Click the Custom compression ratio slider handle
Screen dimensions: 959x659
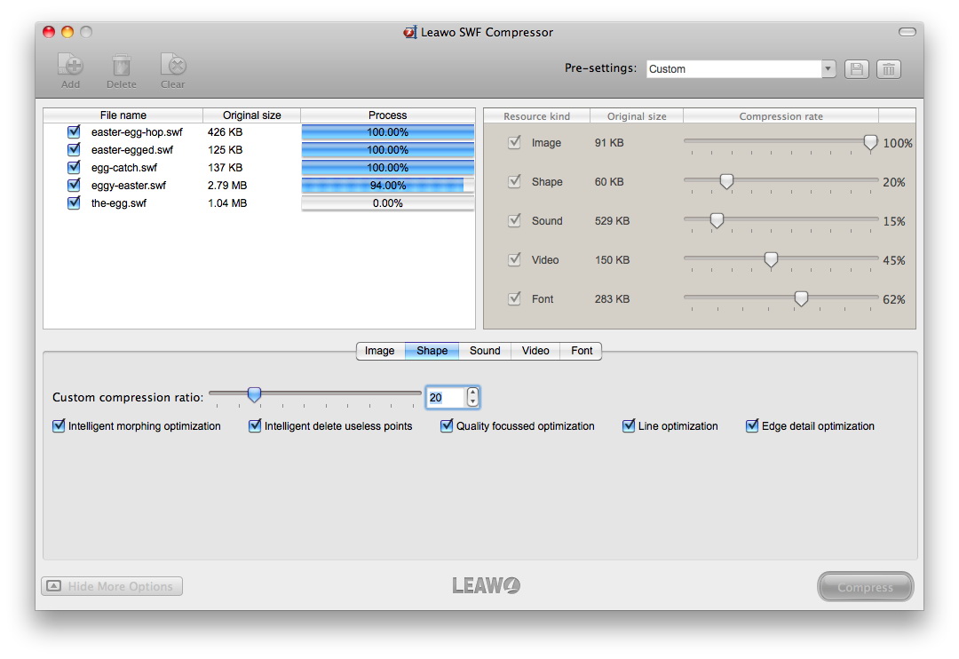pyautogui.click(x=255, y=394)
